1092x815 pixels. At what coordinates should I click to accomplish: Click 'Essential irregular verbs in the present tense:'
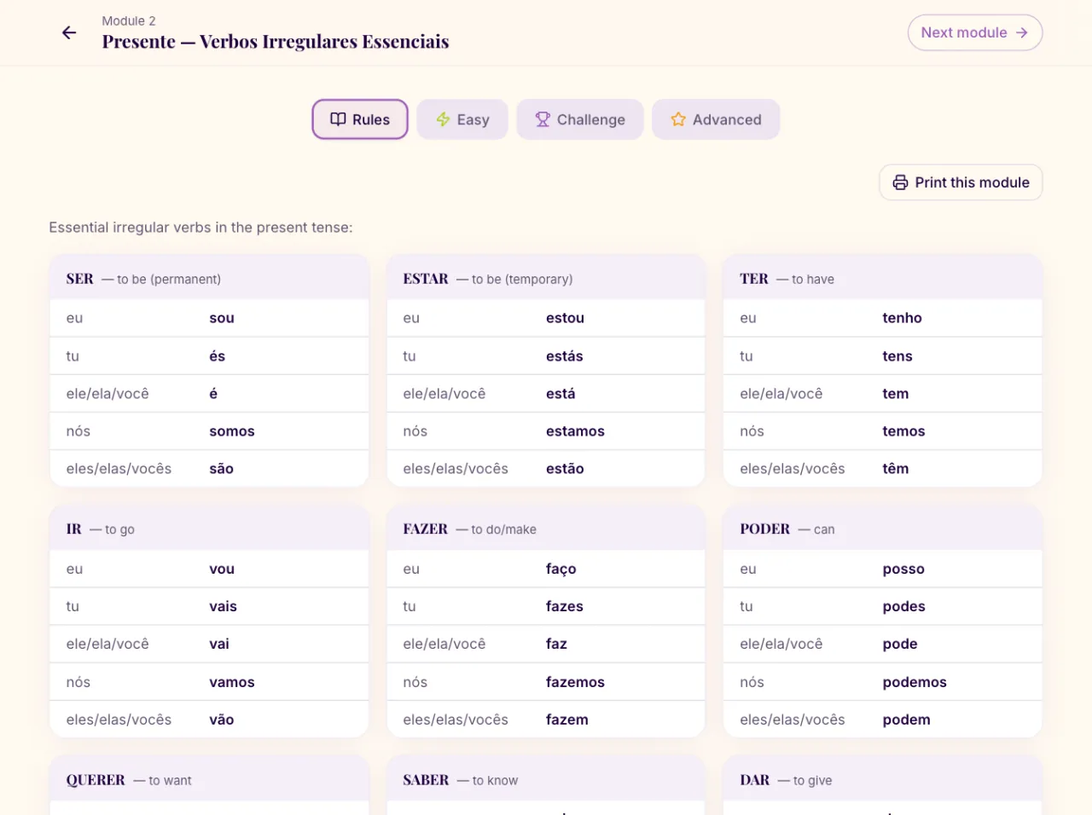point(200,228)
